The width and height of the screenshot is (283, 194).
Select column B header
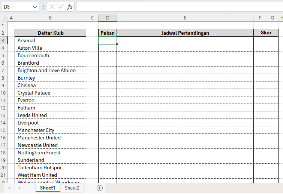click(50, 18)
